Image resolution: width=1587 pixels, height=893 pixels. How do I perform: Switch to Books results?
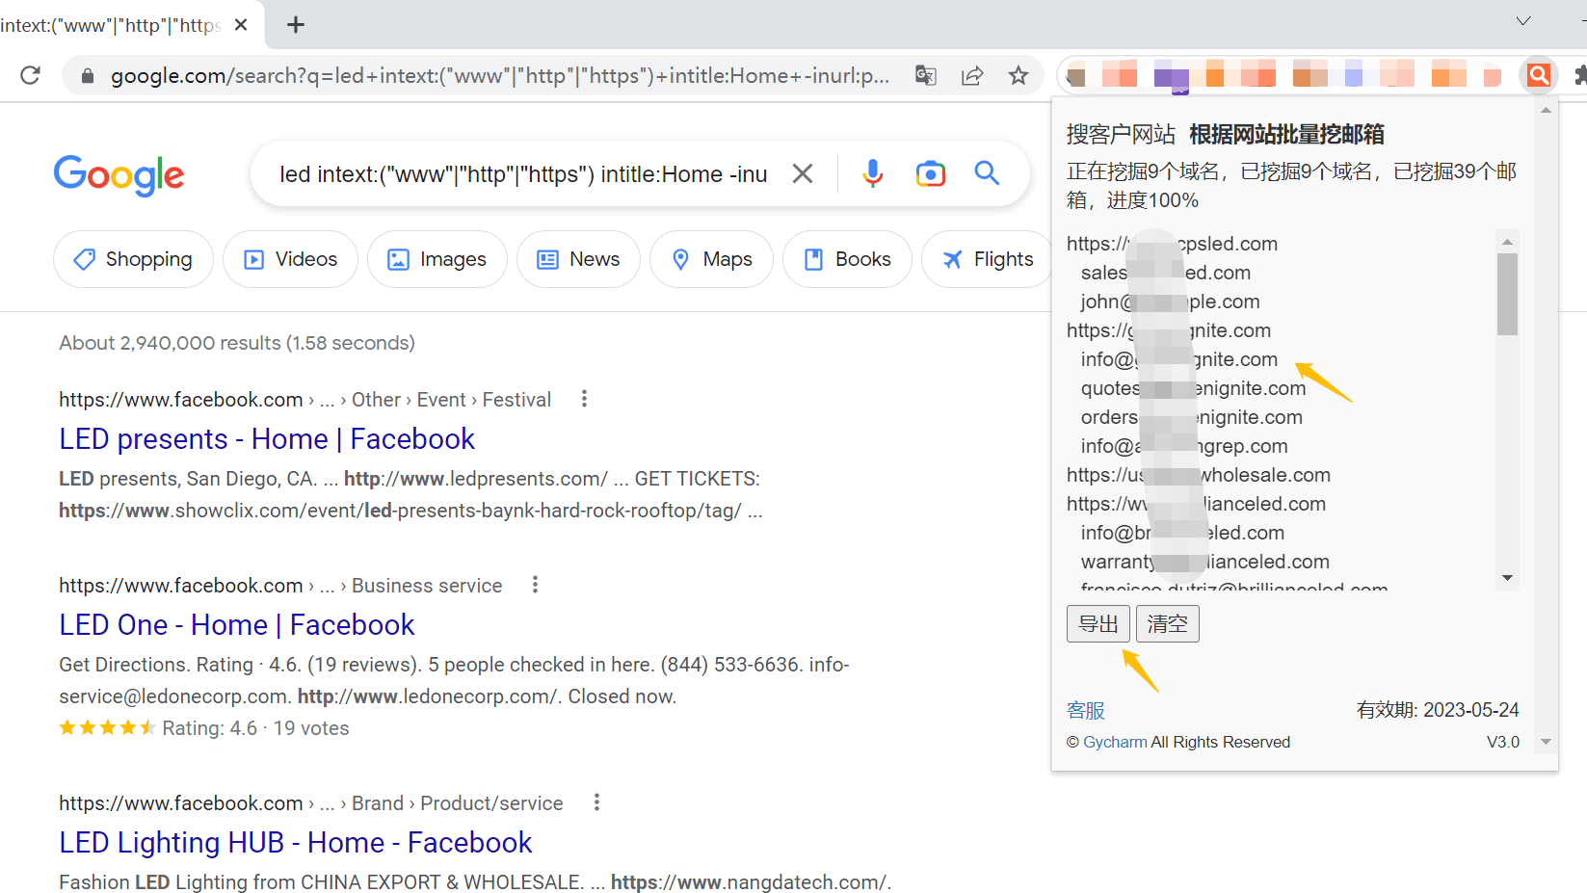point(847,259)
